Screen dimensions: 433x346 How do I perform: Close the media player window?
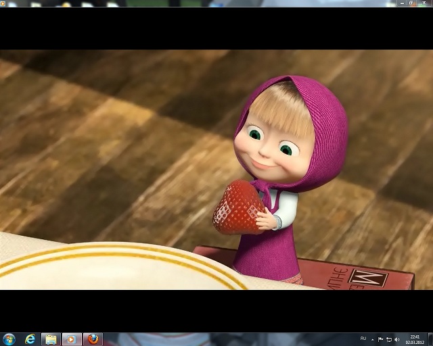pyautogui.click(x=424, y=3)
